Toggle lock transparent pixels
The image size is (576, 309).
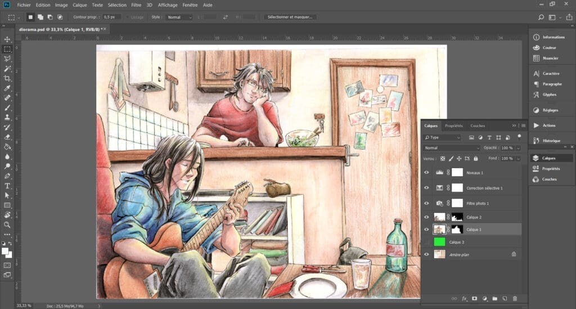click(443, 159)
